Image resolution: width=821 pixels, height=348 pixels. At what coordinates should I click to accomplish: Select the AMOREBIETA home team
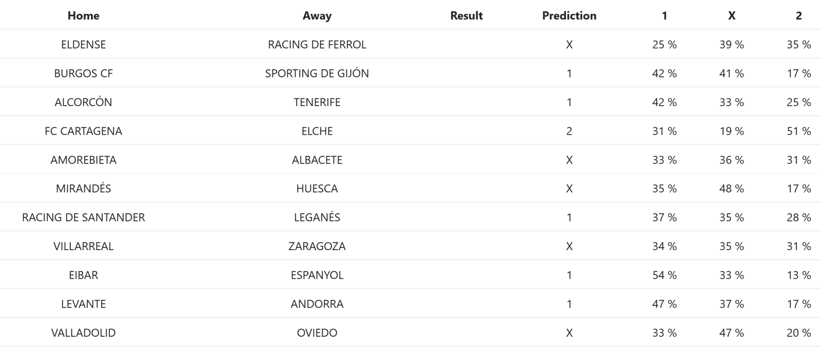[83, 160]
